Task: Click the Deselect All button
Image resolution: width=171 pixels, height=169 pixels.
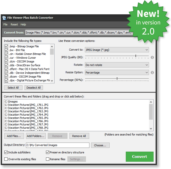Action: tap(34, 88)
